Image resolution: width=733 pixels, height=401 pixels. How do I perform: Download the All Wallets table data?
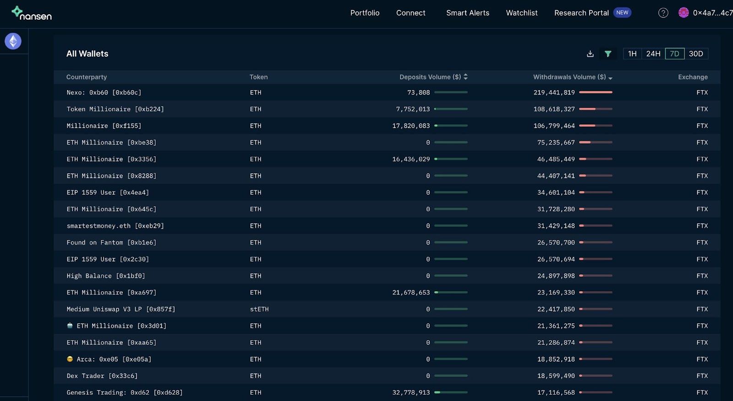590,54
